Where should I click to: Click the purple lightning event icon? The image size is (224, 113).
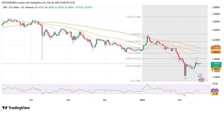200,76
